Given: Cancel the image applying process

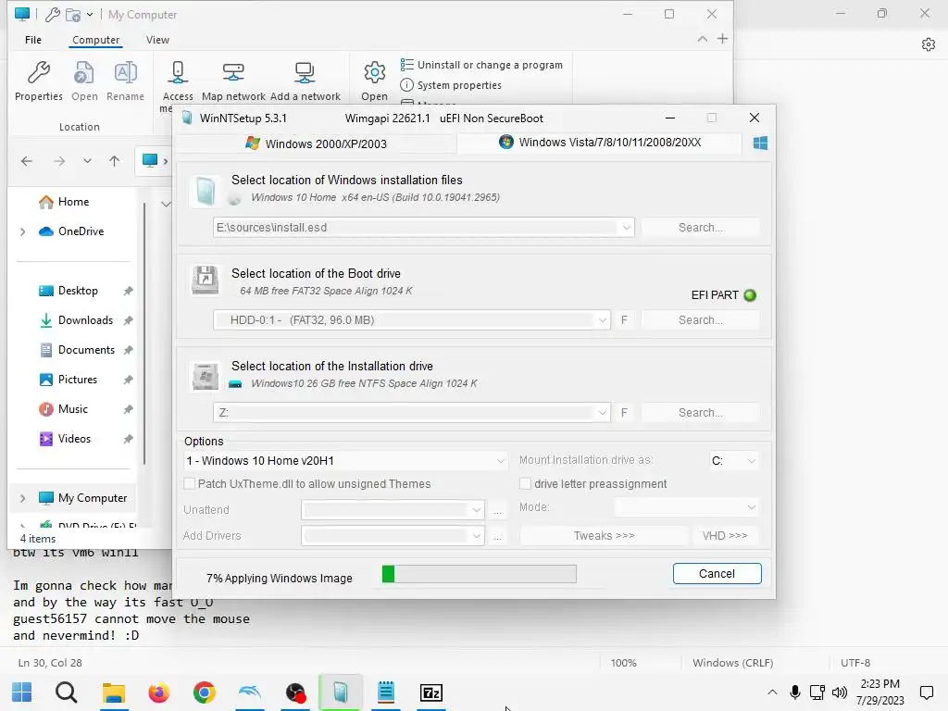Looking at the screenshot, I should point(717,574).
